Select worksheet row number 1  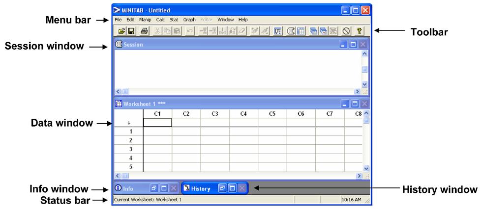(x=129, y=131)
